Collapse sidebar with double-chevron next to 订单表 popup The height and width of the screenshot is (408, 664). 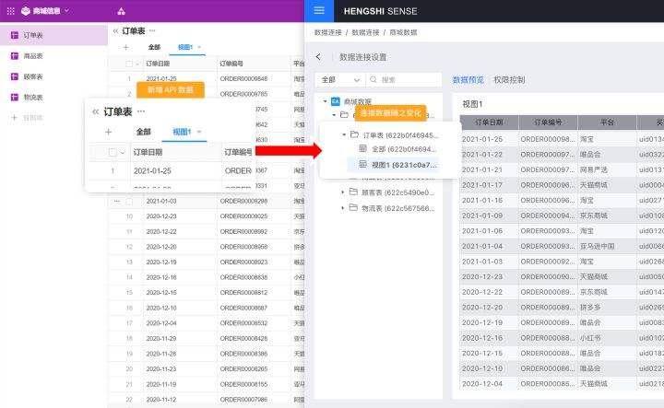95,111
